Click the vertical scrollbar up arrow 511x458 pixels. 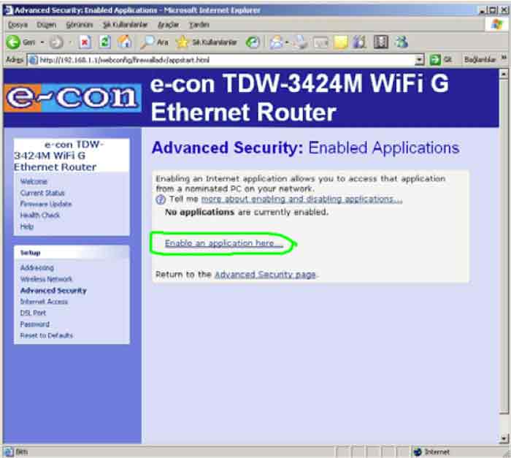pos(504,74)
